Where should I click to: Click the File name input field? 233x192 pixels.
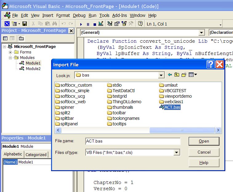tap(133, 141)
